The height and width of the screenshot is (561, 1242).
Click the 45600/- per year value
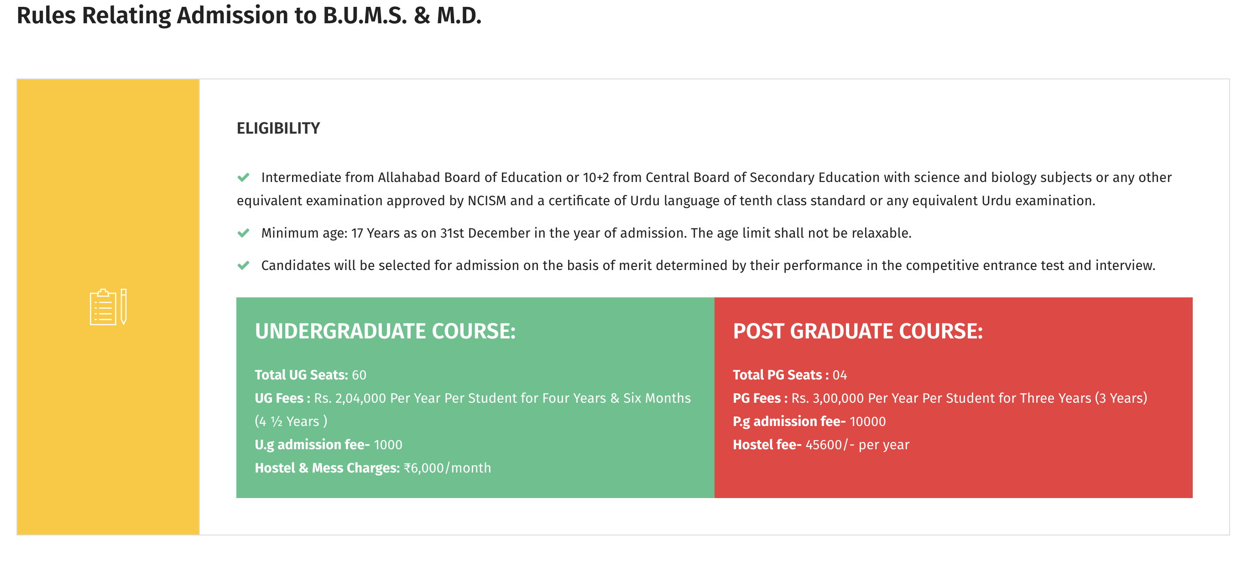pyautogui.click(x=857, y=444)
